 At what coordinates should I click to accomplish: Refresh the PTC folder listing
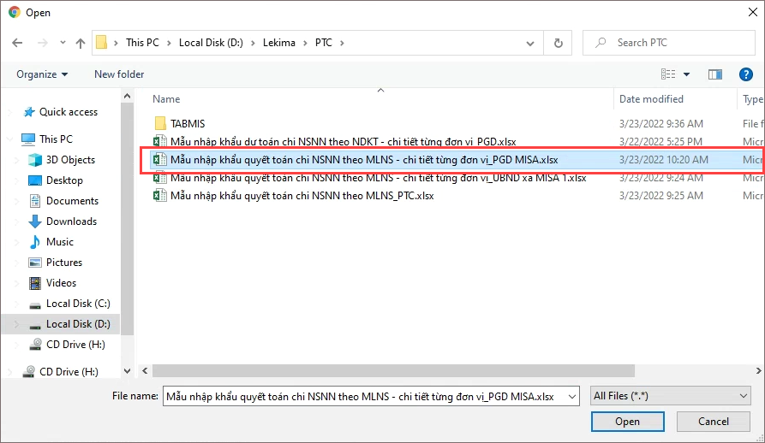559,43
